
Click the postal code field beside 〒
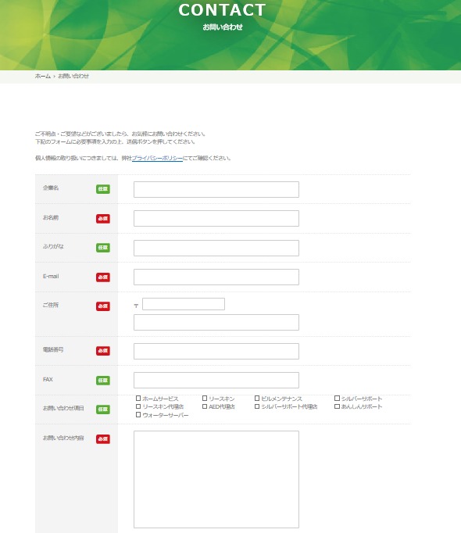[184, 304]
